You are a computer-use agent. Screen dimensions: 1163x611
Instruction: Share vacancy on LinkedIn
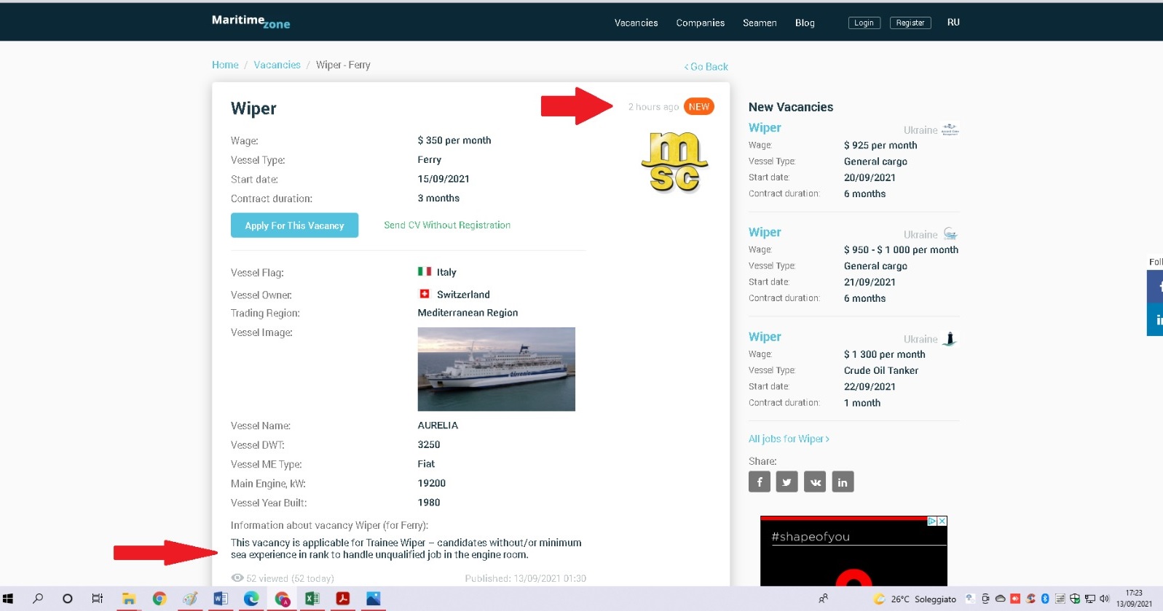click(843, 482)
